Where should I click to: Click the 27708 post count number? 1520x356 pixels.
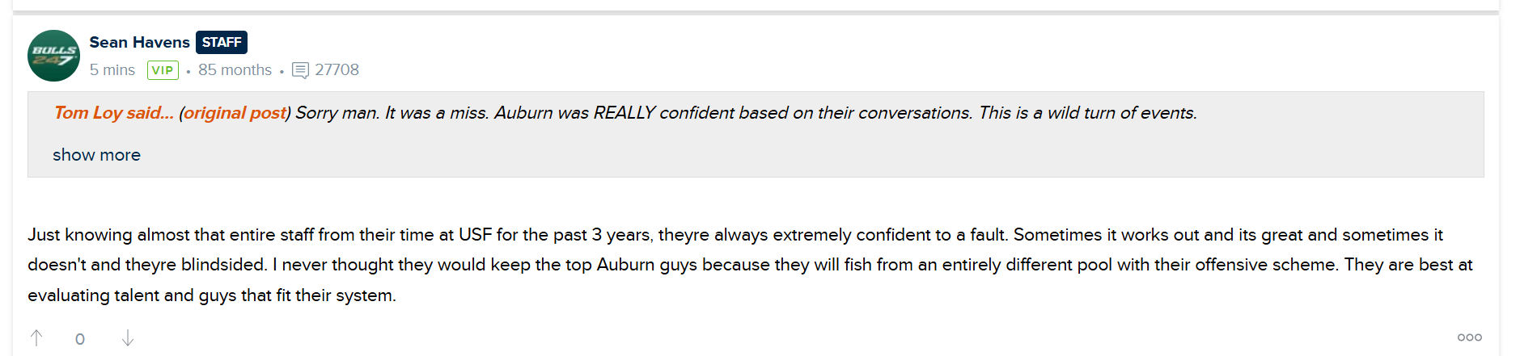pos(337,70)
